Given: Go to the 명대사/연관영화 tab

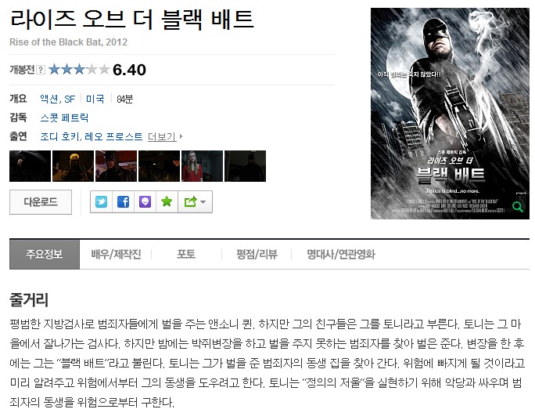Looking at the screenshot, I should [x=341, y=254].
